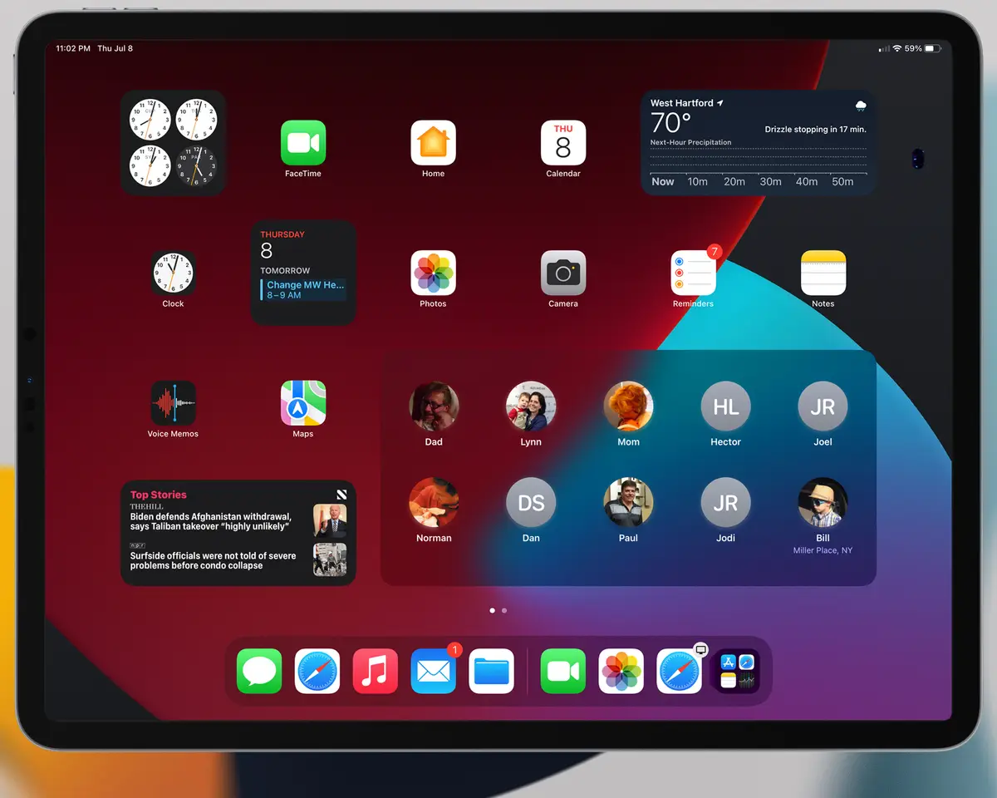Open Voice Memos app
Viewport: 997px width, 798px height.
coord(173,403)
